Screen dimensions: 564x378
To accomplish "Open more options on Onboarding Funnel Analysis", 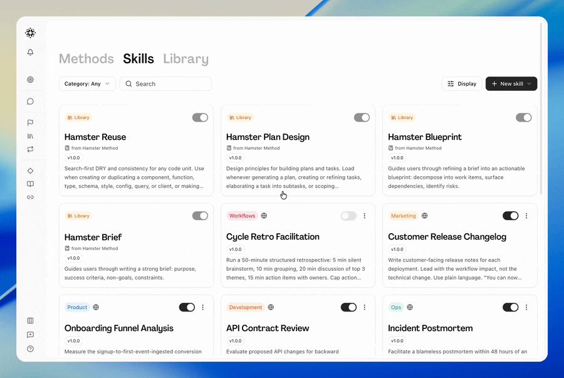I will tap(203, 307).
